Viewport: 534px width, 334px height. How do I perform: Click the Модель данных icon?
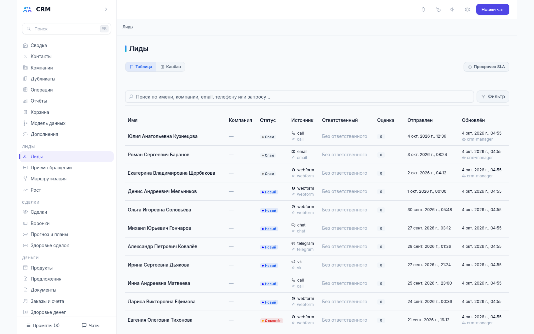[x=25, y=123]
